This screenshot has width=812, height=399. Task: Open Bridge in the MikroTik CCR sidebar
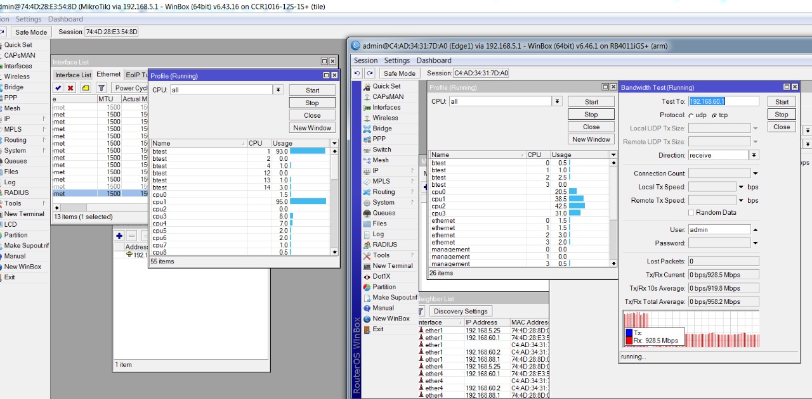14,87
